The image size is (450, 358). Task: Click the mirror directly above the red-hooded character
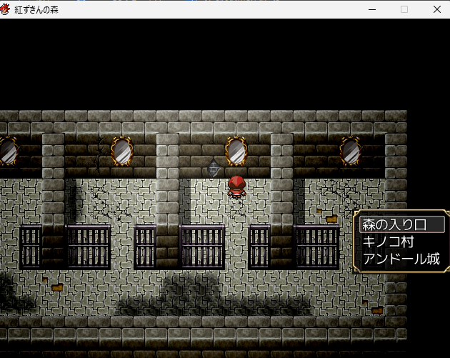(236, 151)
